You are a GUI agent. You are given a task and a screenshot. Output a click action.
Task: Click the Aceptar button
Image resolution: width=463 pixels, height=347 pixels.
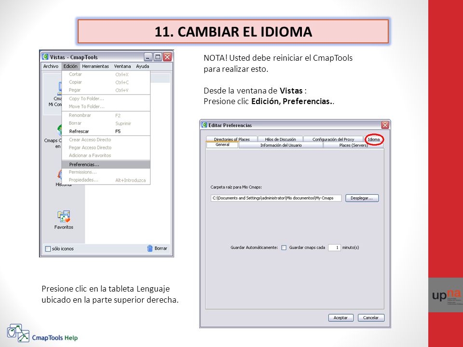[341, 318]
